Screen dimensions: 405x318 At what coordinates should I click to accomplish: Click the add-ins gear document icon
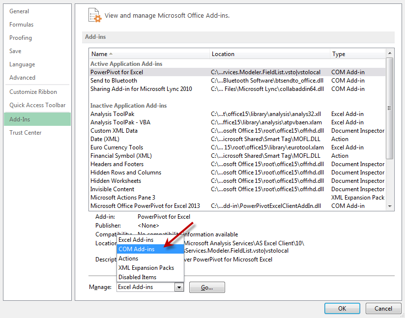click(x=94, y=15)
